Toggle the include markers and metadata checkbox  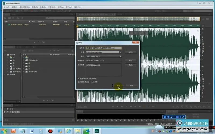pos(78,78)
